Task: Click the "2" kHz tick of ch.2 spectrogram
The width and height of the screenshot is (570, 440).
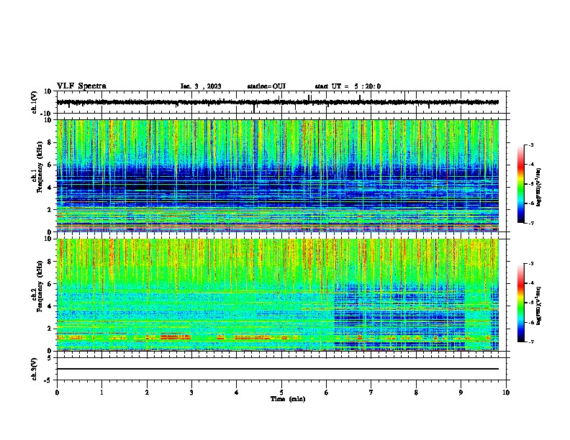Action: [x=50, y=329]
